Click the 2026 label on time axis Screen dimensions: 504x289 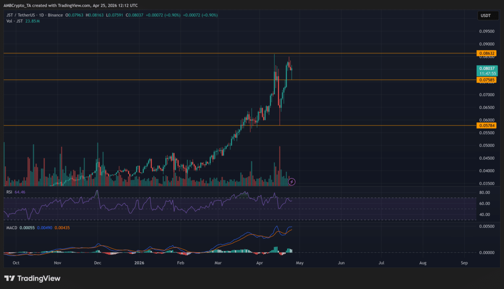pos(139,263)
